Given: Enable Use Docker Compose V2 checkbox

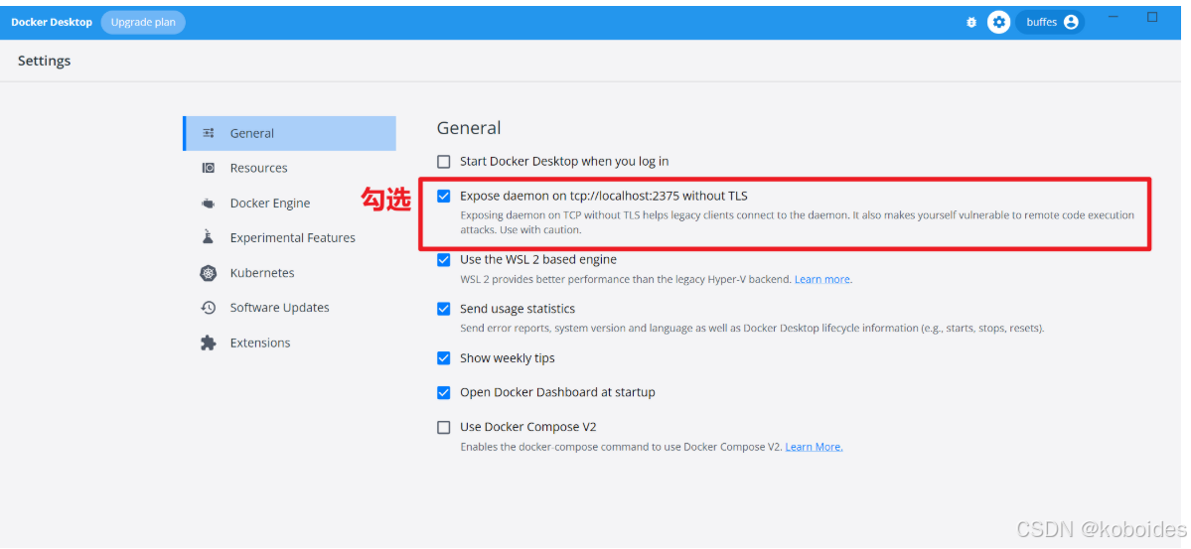Looking at the screenshot, I should (x=444, y=428).
